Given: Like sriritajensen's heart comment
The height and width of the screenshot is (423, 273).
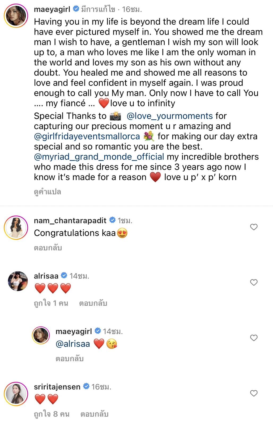Looking at the screenshot, I should pos(254,393).
